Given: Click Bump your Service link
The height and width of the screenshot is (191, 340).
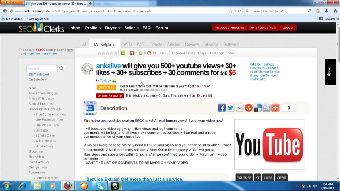Looking at the screenshot, I should 263,75.
